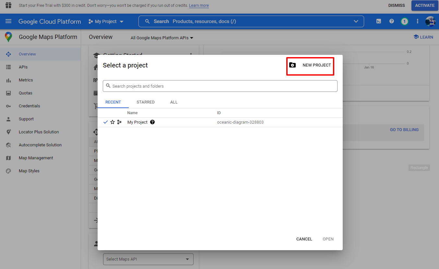Click the Quotas icon in sidebar
This screenshot has height=269, width=439.
(8, 93)
